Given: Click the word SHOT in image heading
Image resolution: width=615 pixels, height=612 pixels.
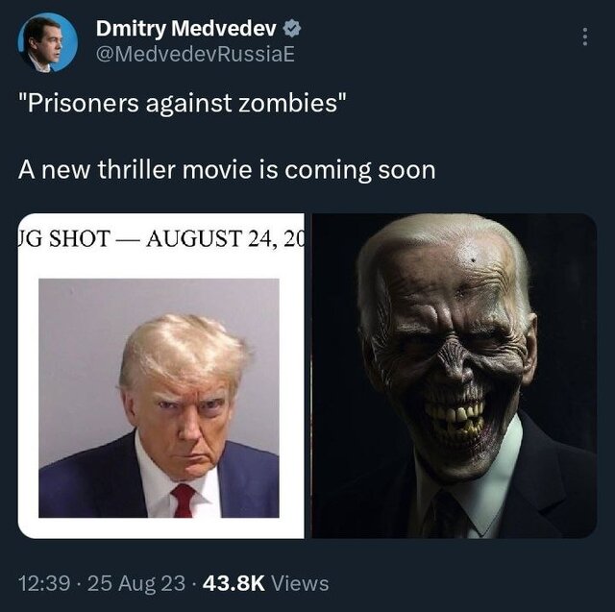Looking at the screenshot, I should coord(80,238).
